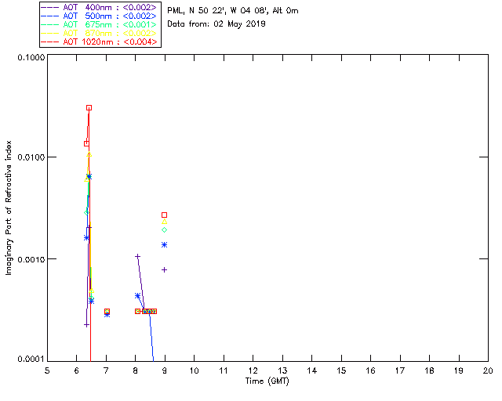Click the x-axis tick label 18
Viewport: 502px width, 401px height.
pyautogui.click(x=429, y=370)
